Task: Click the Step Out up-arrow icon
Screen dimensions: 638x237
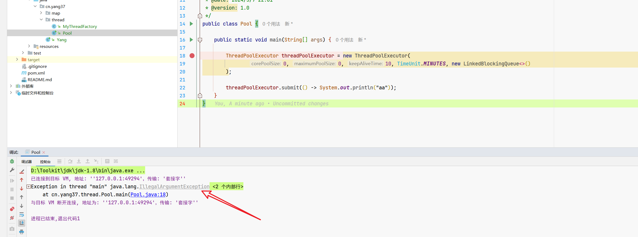Action: pyautogui.click(x=88, y=161)
